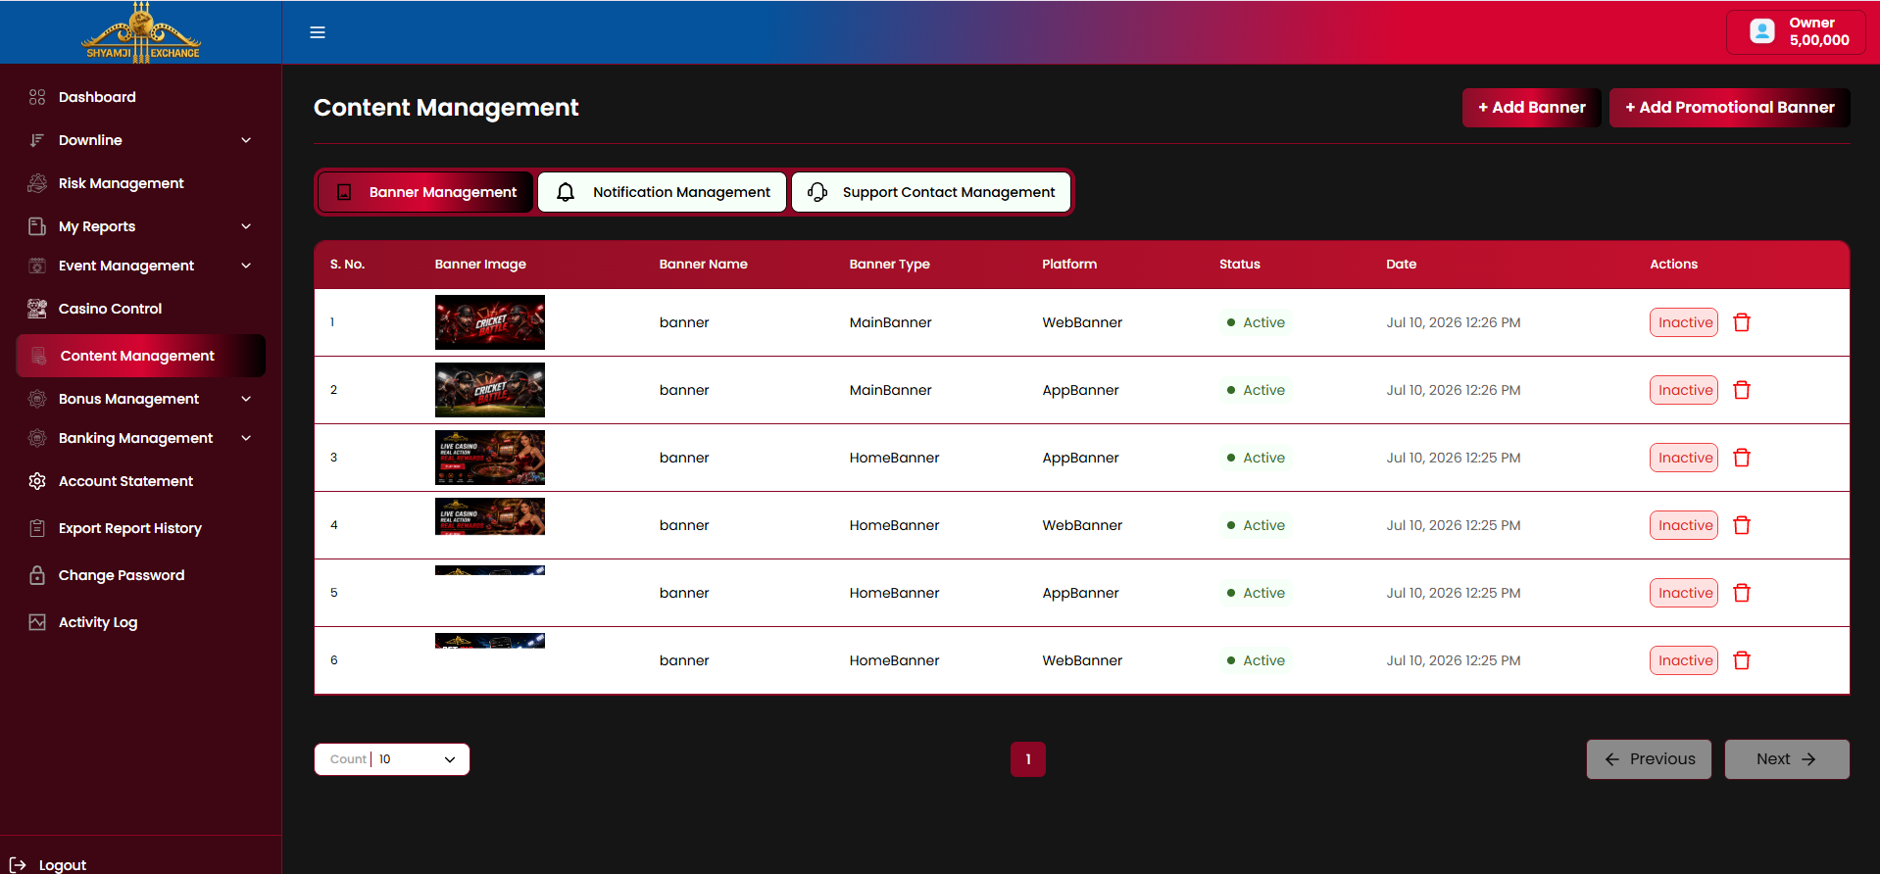1880x874 pixels.
Task: Delete banner row 1 with trash icon
Action: tap(1742, 322)
